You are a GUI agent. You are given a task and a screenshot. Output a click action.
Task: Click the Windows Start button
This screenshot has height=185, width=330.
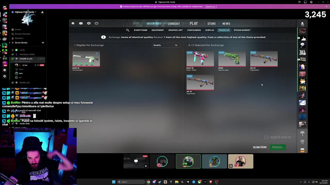click(x=114, y=182)
